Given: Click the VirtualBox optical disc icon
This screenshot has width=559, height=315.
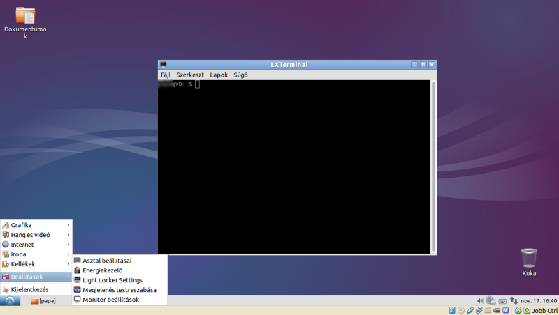Looking at the screenshot, I should (x=461, y=310).
